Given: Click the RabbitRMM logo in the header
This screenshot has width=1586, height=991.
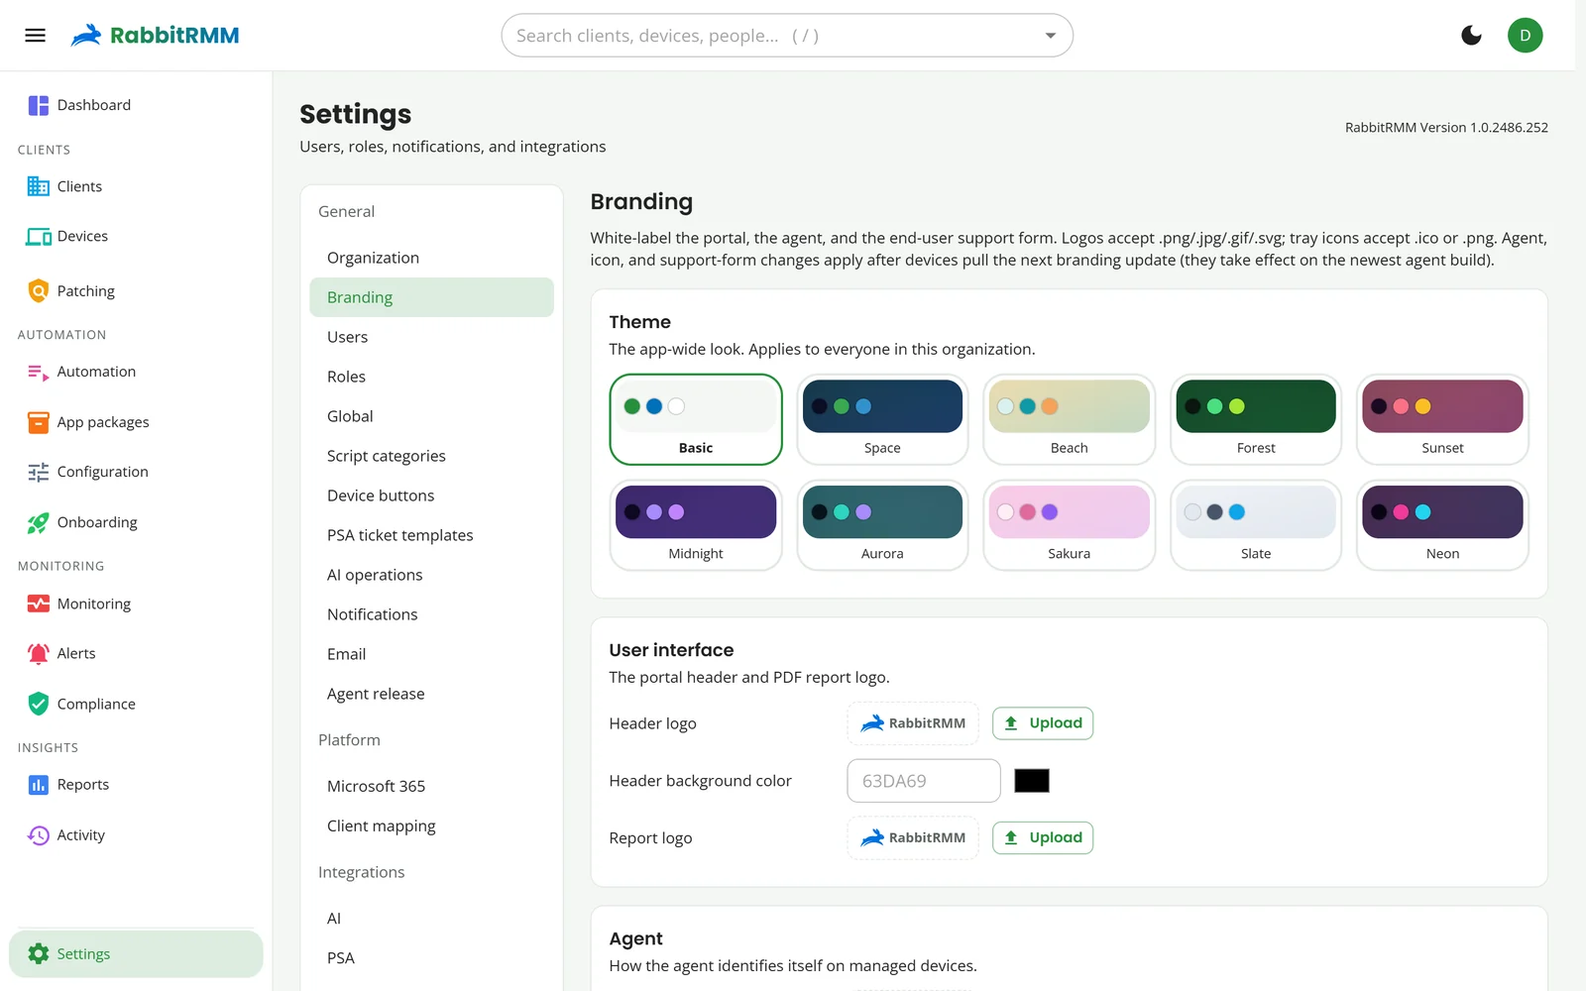Looking at the screenshot, I should [155, 36].
